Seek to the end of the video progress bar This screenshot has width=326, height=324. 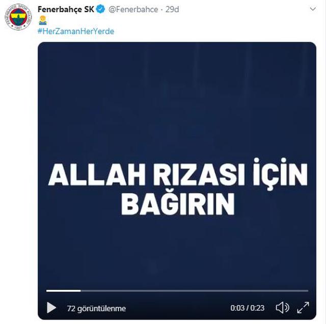pyautogui.click(x=307, y=291)
